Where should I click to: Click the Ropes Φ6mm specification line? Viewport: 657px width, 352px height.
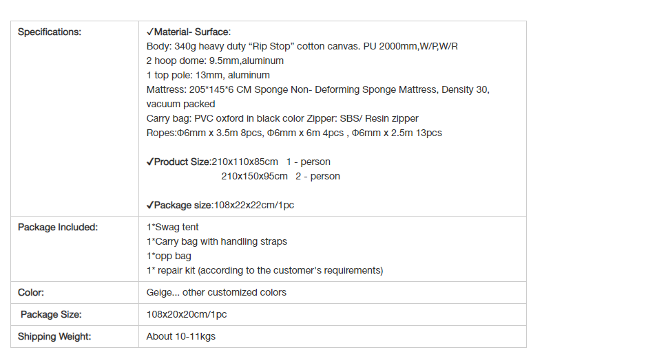point(294,133)
